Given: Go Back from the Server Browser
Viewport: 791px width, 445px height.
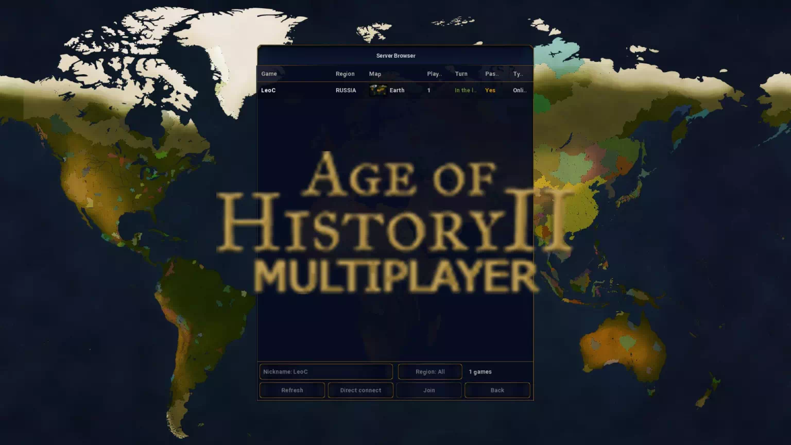Looking at the screenshot, I should coord(497,390).
